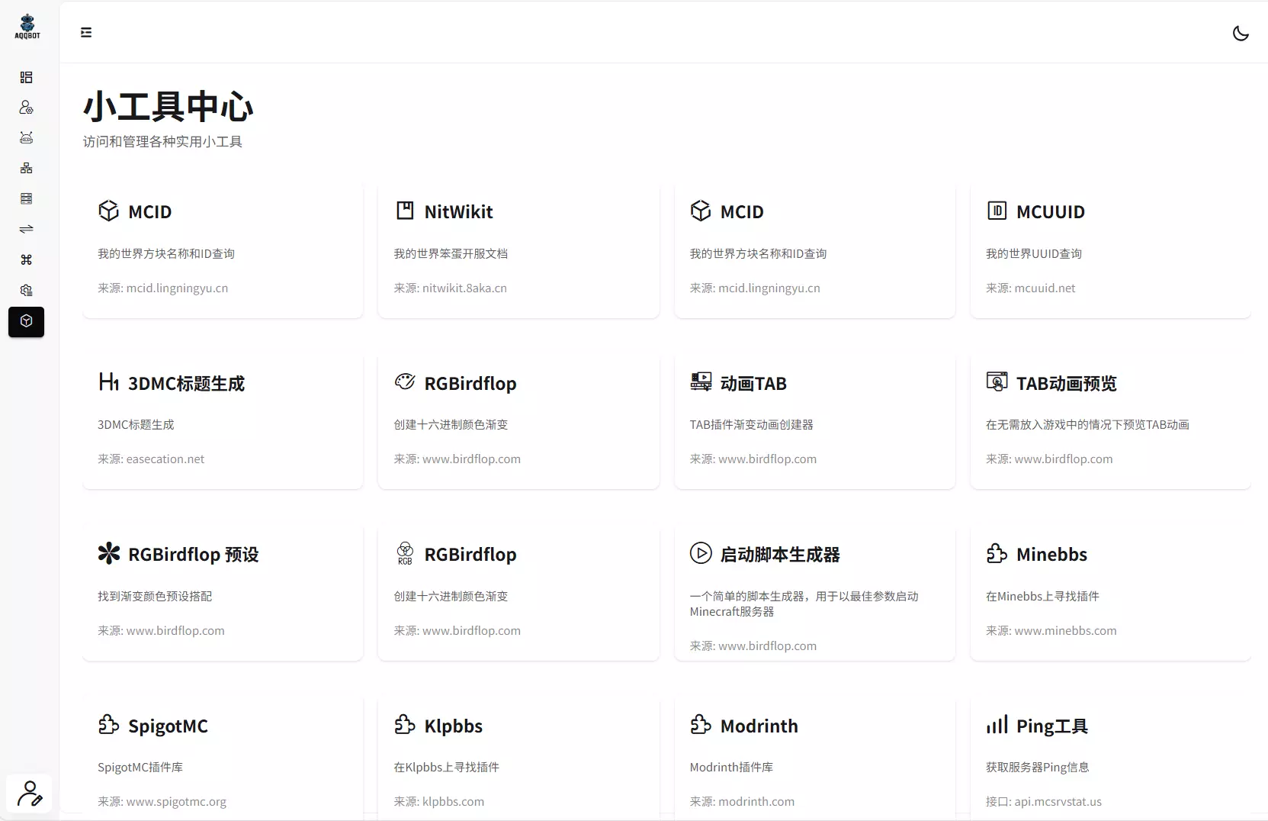Open the network hierarchy sidebar icon
This screenshot has height=821, width=1268.
tap(26, 168)
